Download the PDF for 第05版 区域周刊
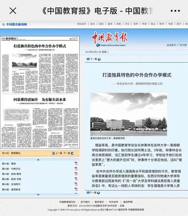 coord(76,184)
